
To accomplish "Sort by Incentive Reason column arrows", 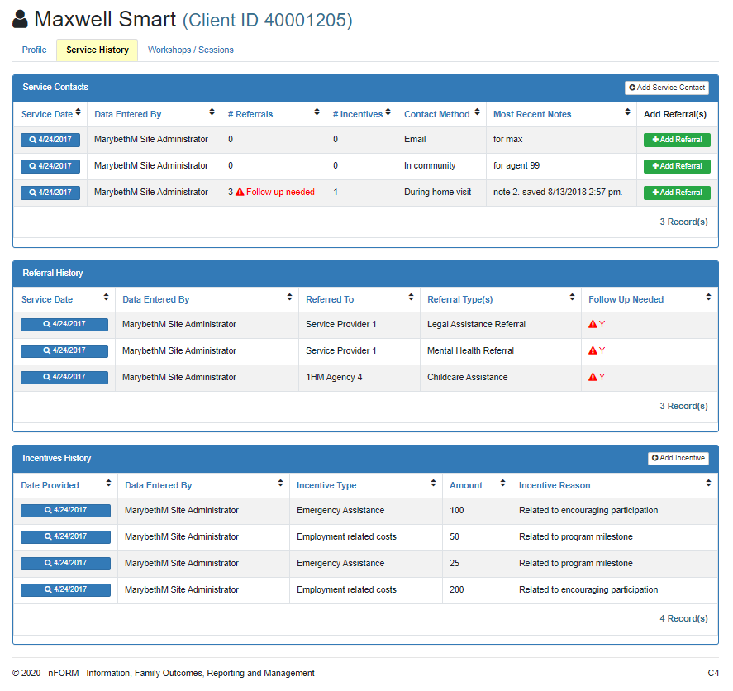I will (708, 484).
